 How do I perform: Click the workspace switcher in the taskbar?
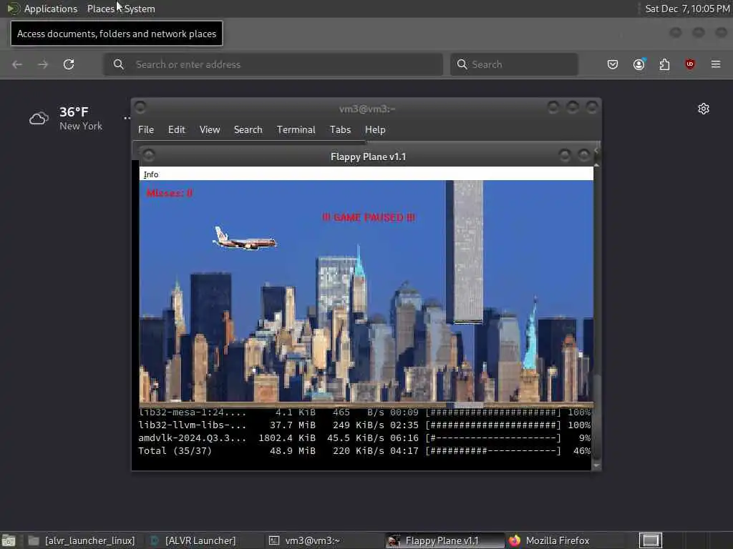651,540
